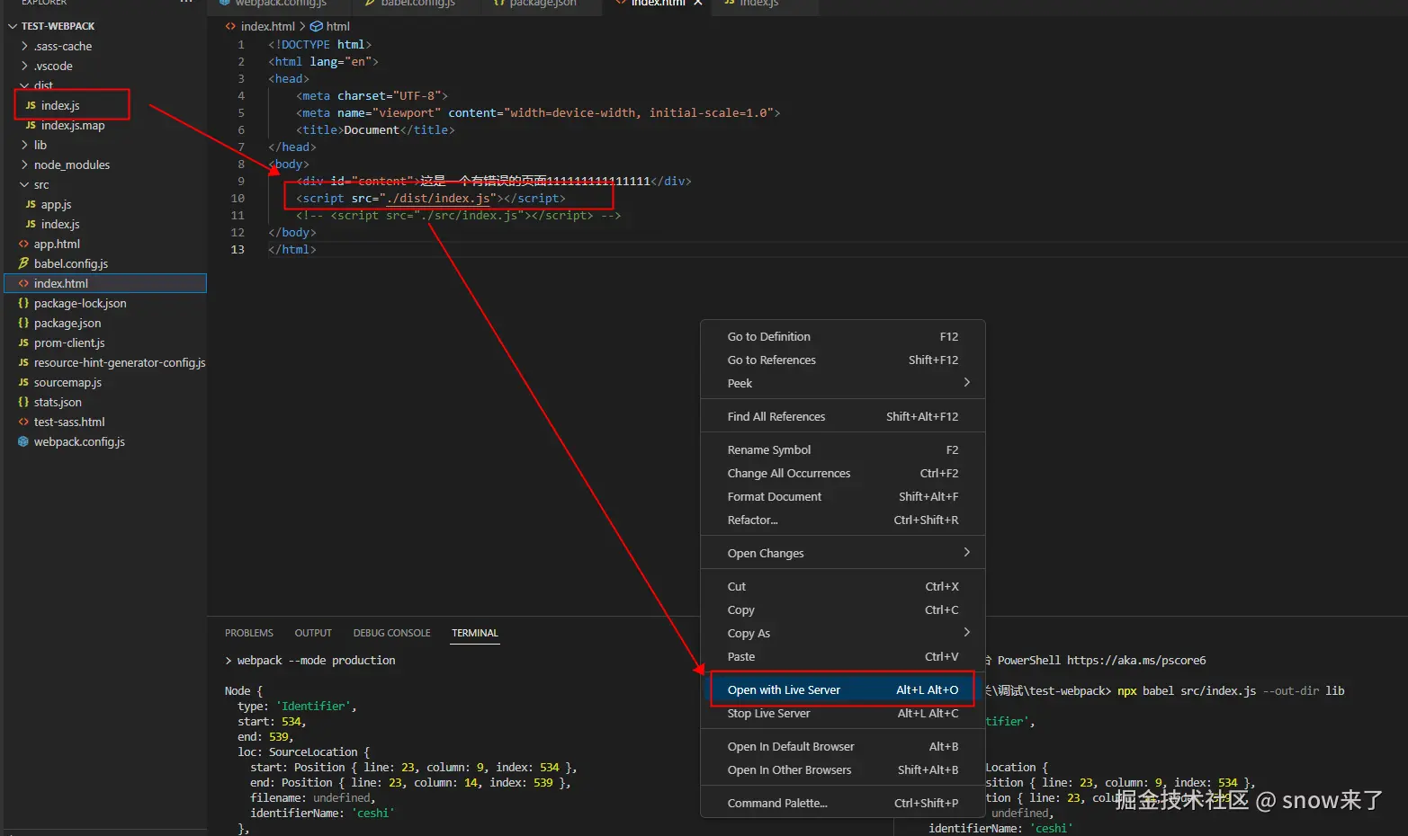The height and width of the screenshot is (836, 1408).
Task: Open webpack.config.js from the file tree
Action: (79, 441)
